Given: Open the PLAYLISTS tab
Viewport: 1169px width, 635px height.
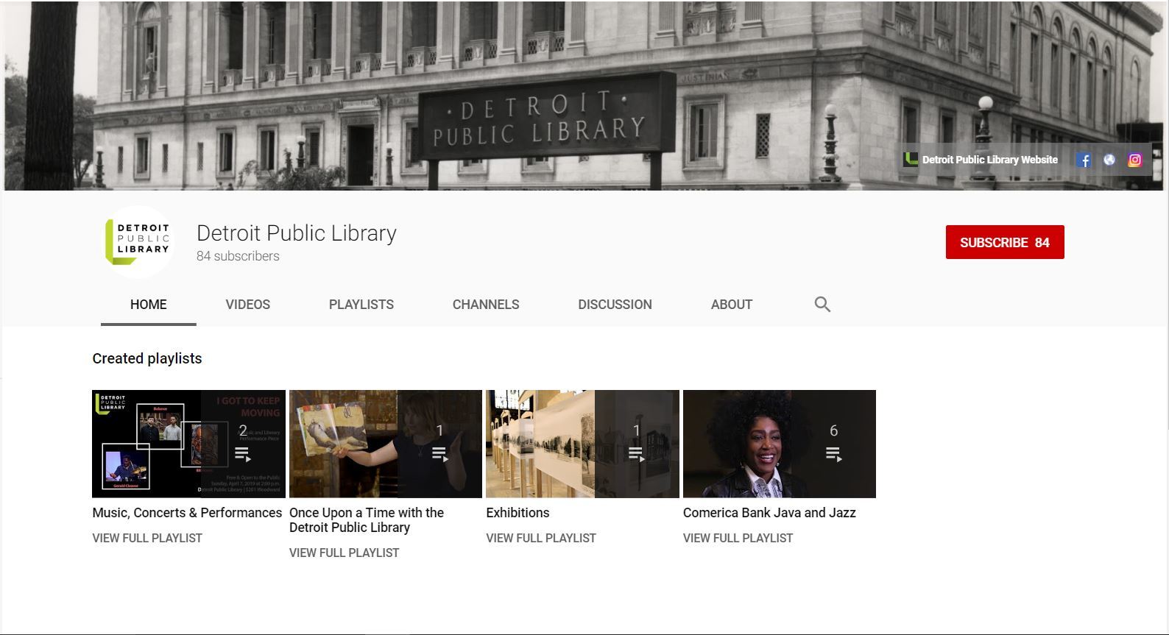Looking at the screenshot, I should click(361, 305).
